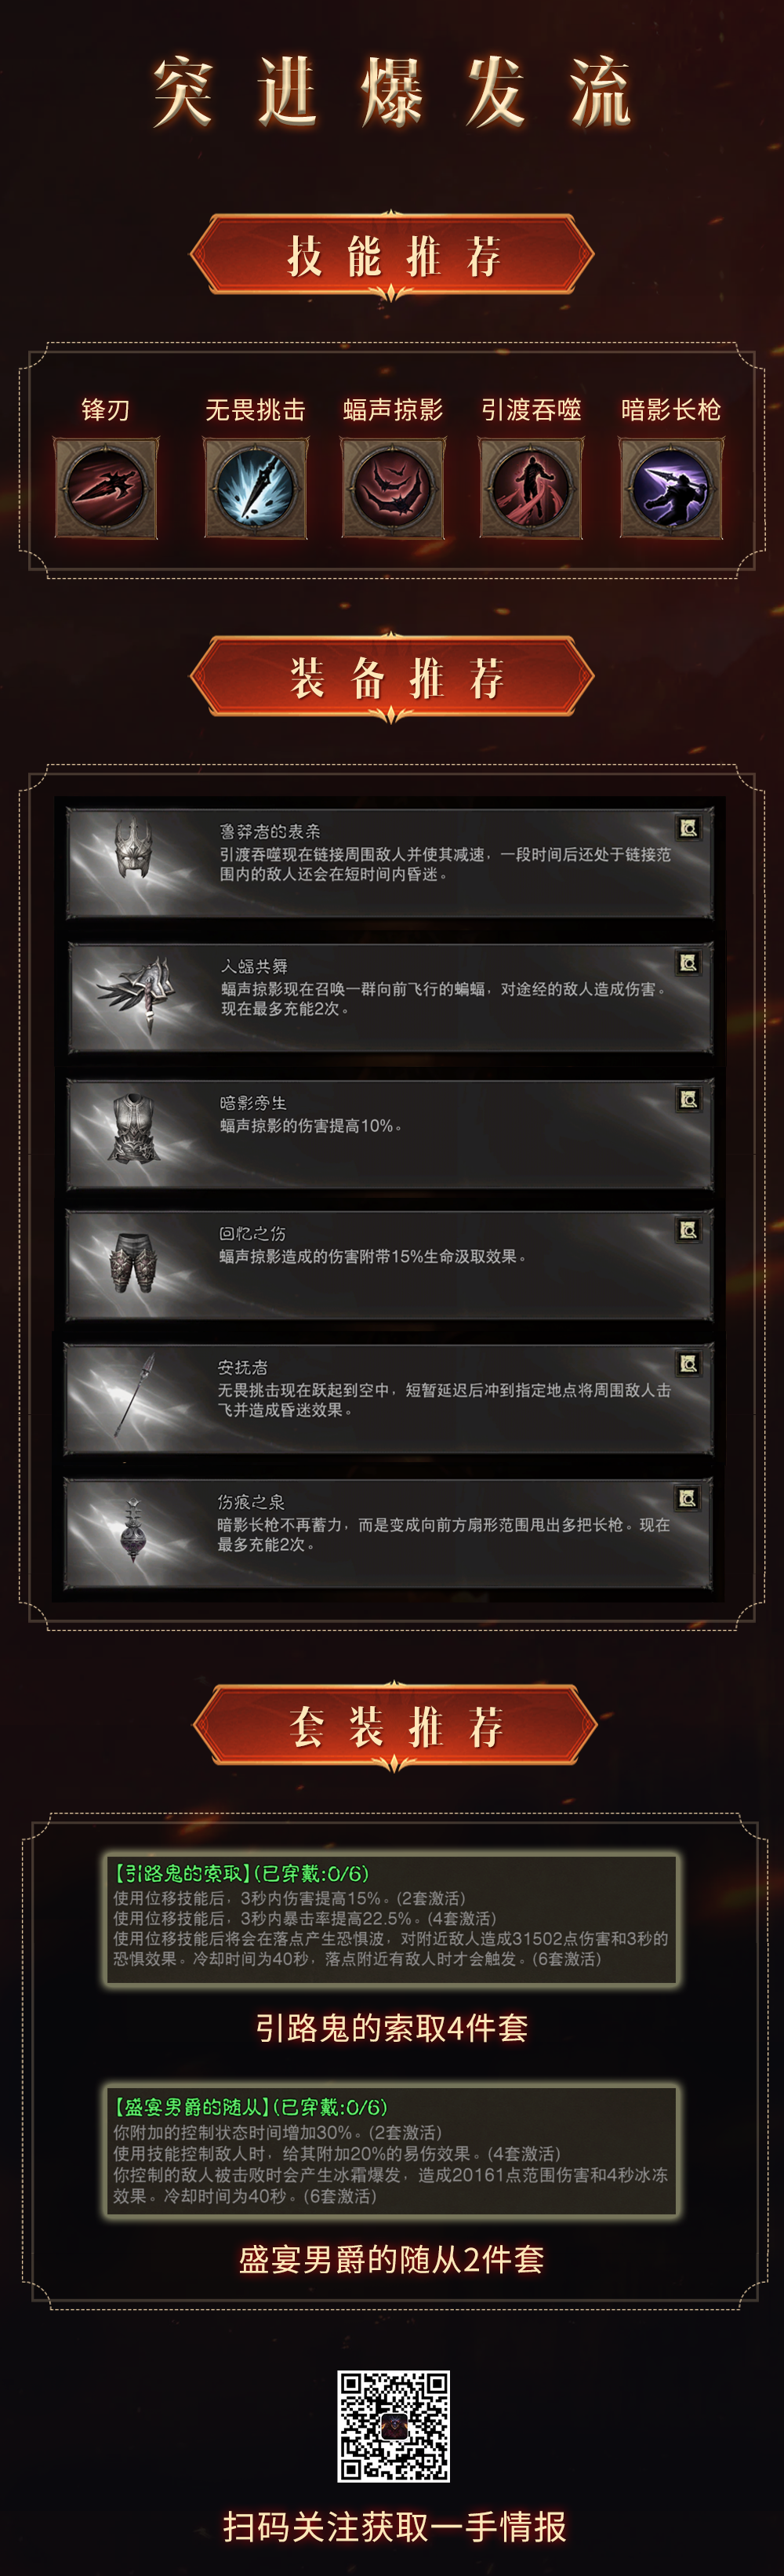
Task: Choose the 引渡吞噬 skill icon
Action: (531, 488)
